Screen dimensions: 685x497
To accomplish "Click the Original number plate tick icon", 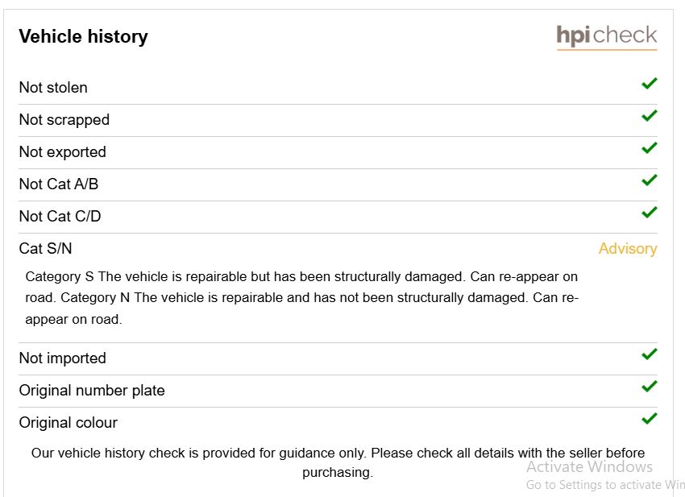I will coord(650,387).
